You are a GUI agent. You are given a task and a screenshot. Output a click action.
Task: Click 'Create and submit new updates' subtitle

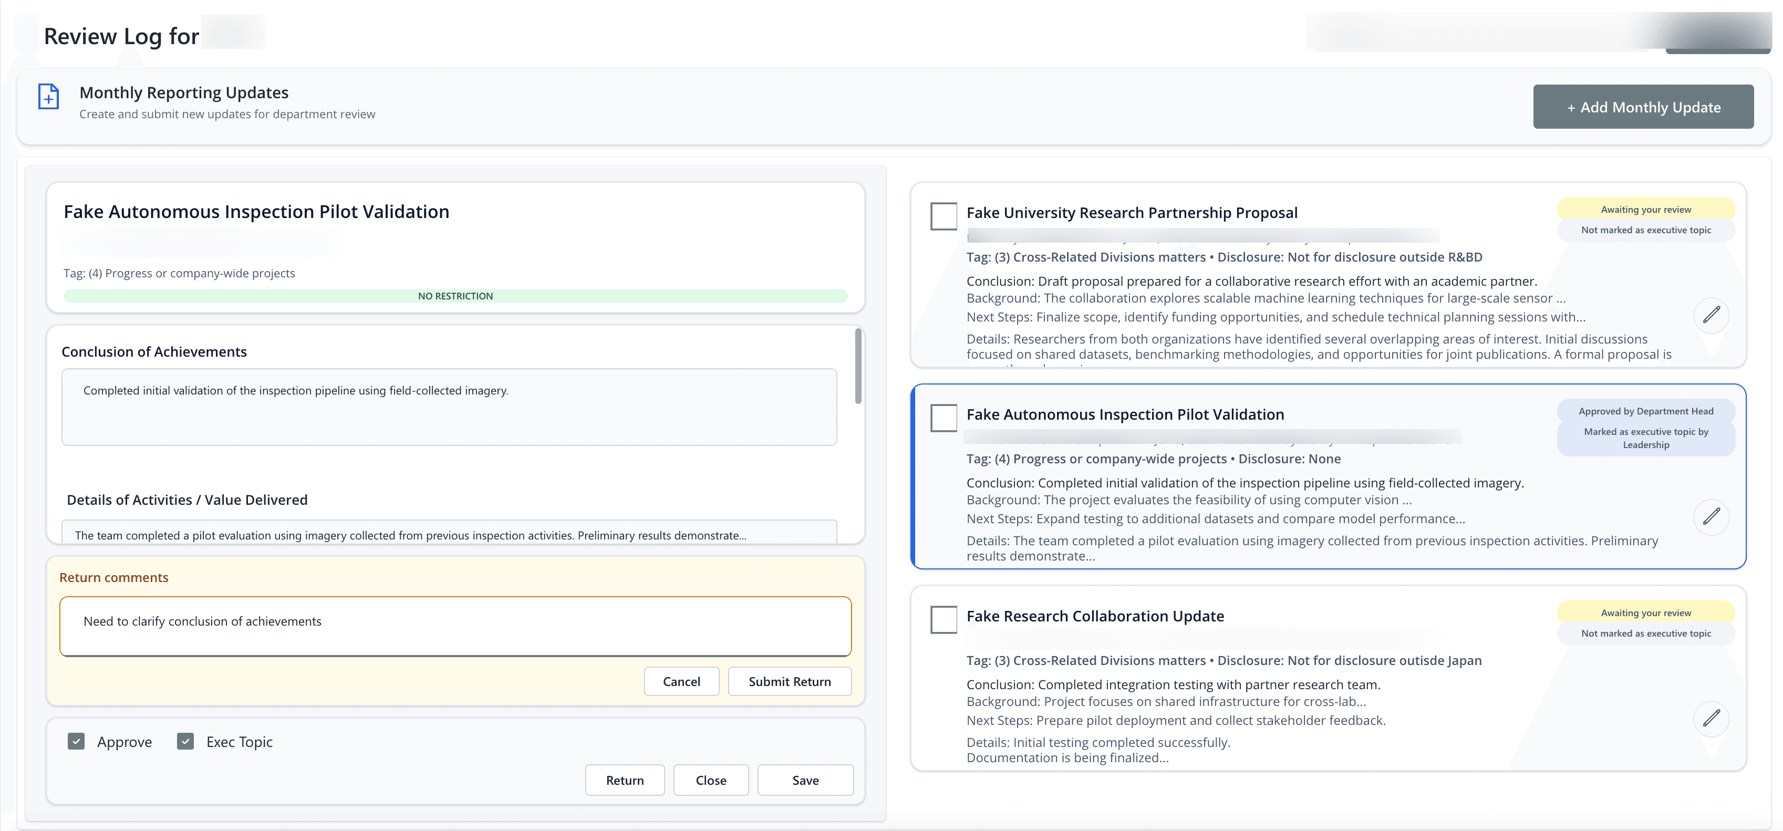[227, 114]
